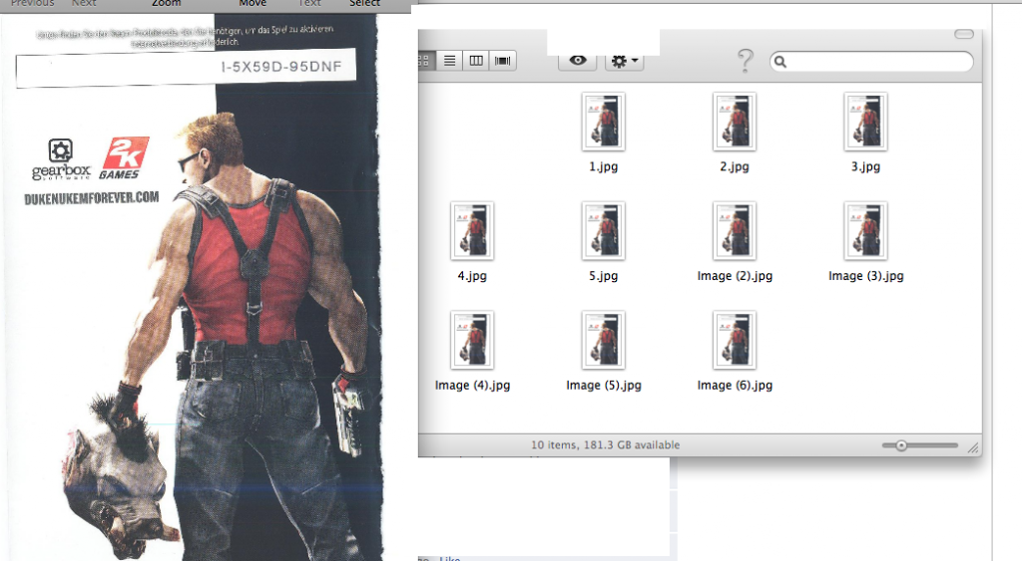Click the gearbox software logo in the scan
The width and height of the screenshot is (1022, 561).
61,159
